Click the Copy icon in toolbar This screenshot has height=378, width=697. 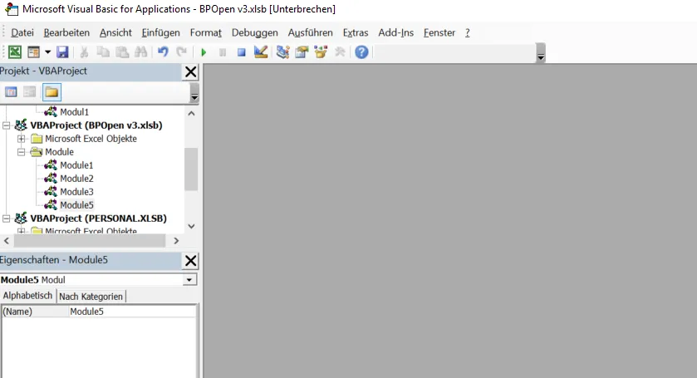click(x=103, y=52)
